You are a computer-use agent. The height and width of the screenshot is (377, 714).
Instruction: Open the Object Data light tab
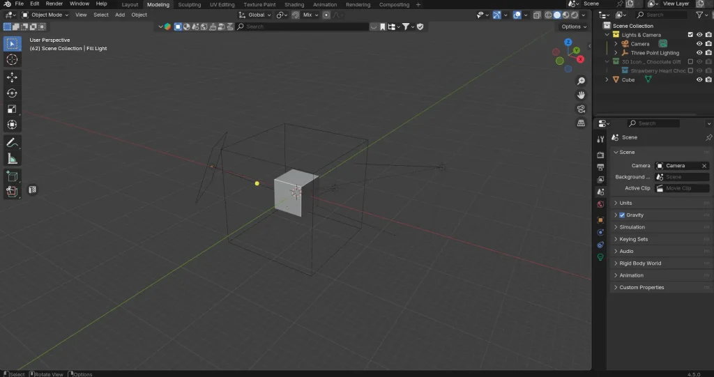[600, 257]
